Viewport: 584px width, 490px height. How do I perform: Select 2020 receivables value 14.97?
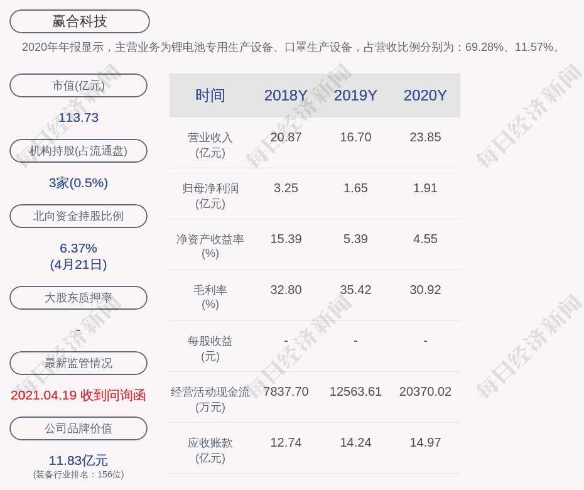(425, 442)
